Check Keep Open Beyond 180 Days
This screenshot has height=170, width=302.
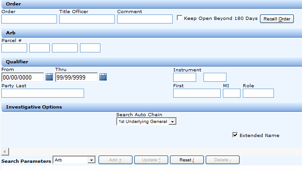(x=179, y=18)
